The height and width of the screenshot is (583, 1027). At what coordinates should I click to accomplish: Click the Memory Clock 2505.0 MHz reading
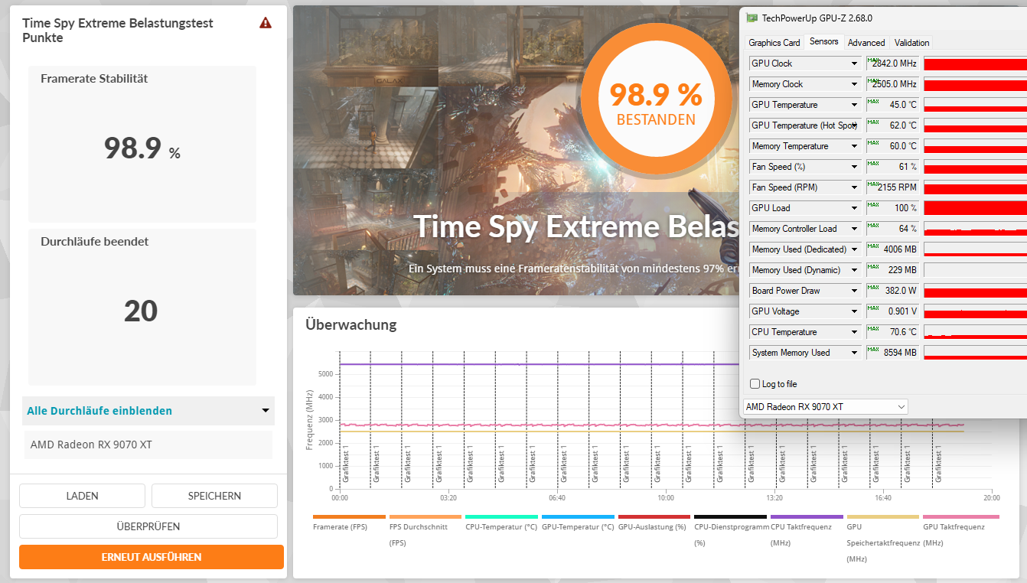(x=892, y=84)
